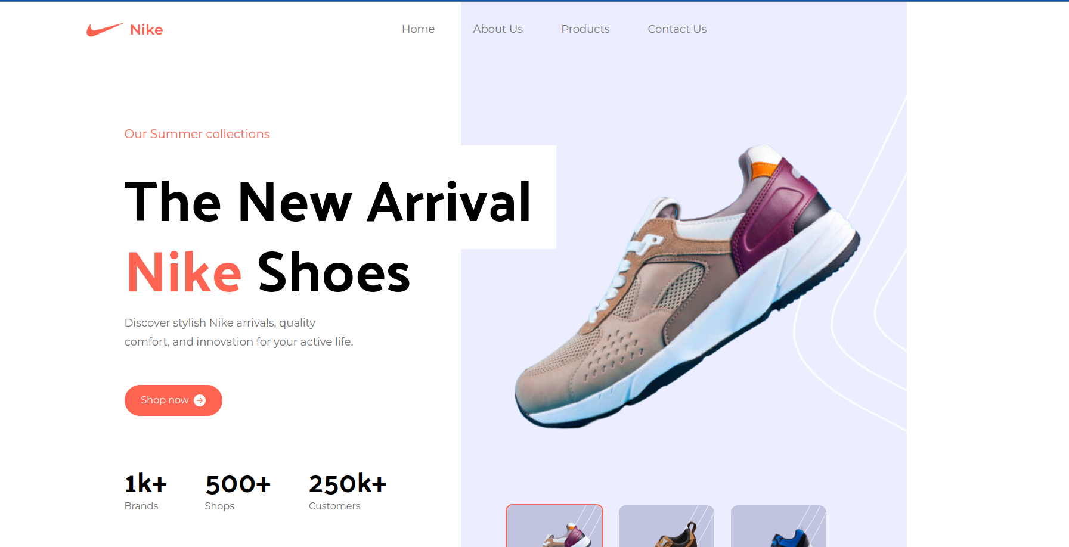Select the beige and purple shoe thumbnail
The image size is (1069, 547).
click(554, 526)
